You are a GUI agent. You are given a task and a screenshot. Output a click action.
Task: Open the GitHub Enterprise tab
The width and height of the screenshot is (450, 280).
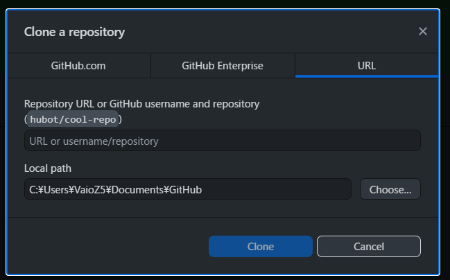pos(223,67)
